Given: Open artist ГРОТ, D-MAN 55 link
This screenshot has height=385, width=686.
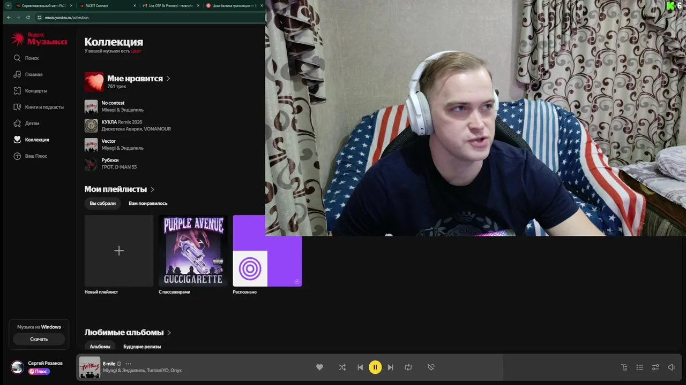Looking at the screenshot, I should pos(119,167).
